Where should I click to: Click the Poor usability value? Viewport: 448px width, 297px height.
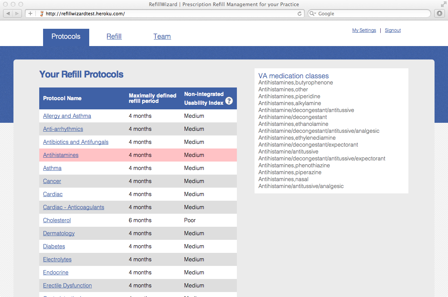(190, 220)
